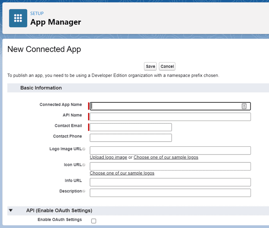The image size is (269, 228).
Task: Click the Contact Phone field
Action: pyautogui.click(x=131, y=138)
